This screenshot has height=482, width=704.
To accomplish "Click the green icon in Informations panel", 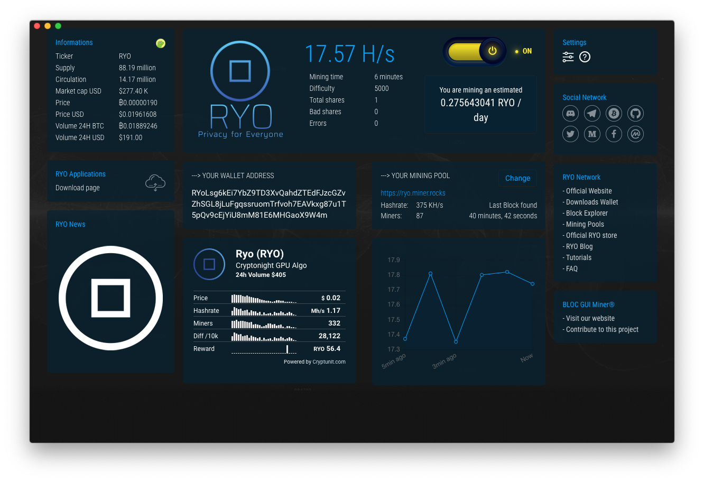I will coord(161,43).
